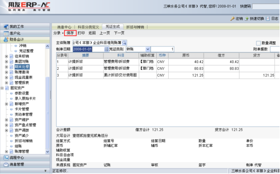
Task: Open the calendar picker for 制单日期
Action: [106, 49]
